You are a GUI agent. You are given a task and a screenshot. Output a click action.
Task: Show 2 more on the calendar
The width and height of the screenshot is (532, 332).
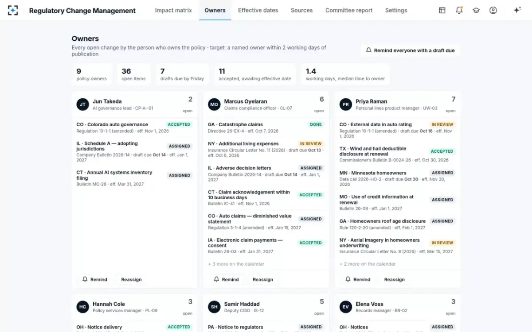(x=368, y=264)
